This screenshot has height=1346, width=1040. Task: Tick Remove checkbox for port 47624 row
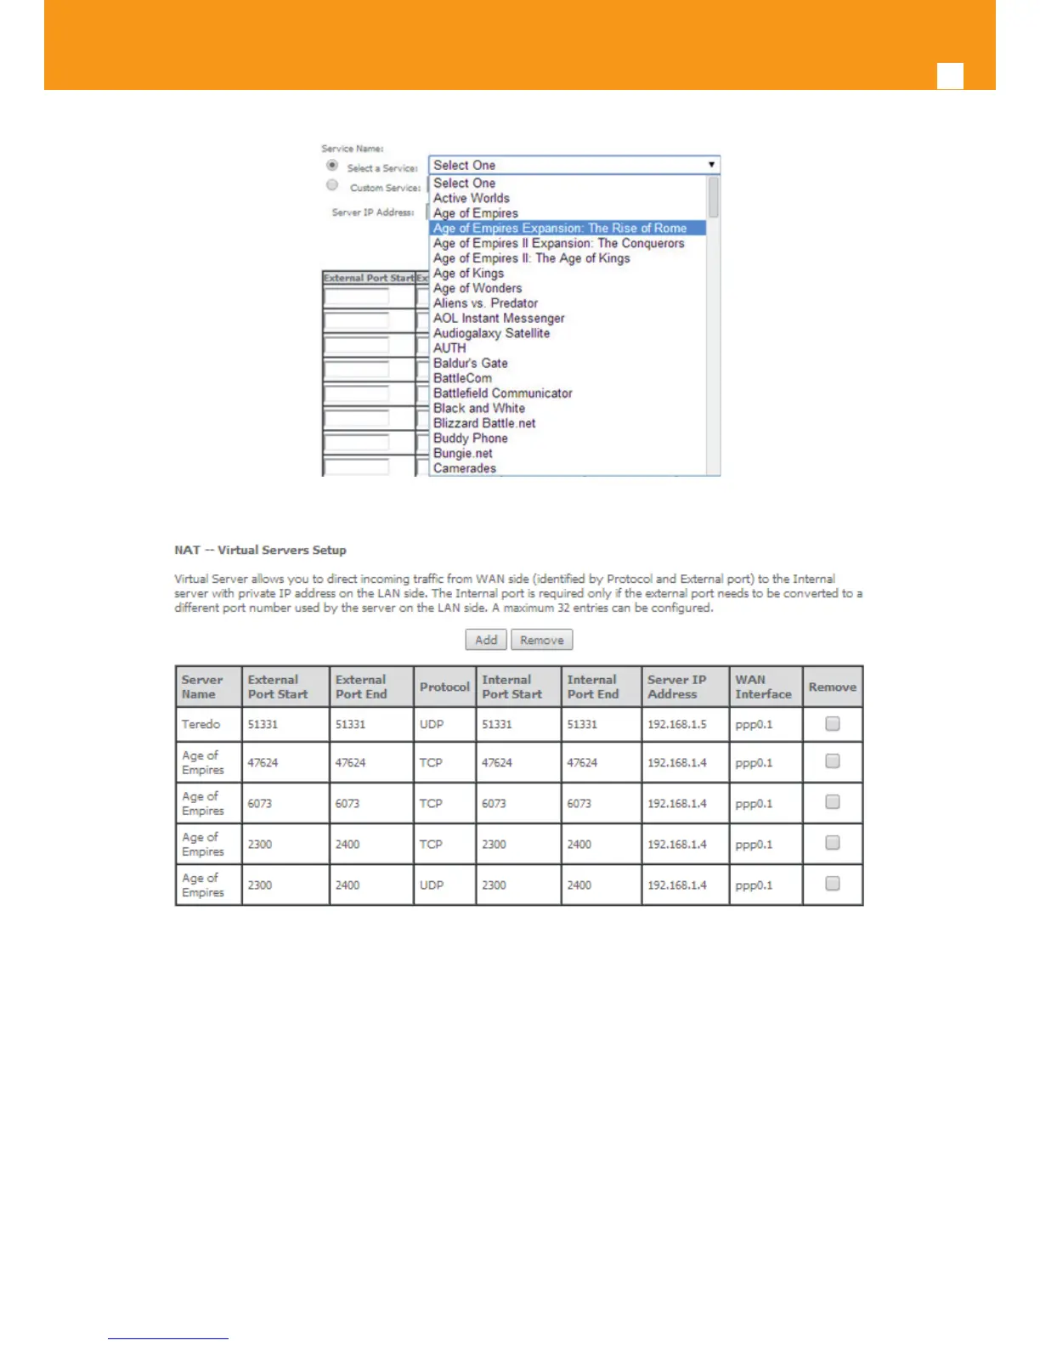click(x=833, y=761)
